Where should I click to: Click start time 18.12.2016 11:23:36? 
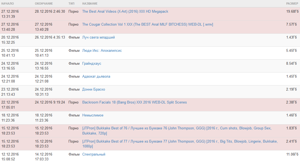(10, 118)
